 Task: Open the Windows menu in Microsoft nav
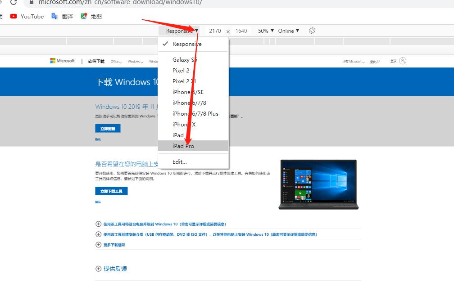134,61
